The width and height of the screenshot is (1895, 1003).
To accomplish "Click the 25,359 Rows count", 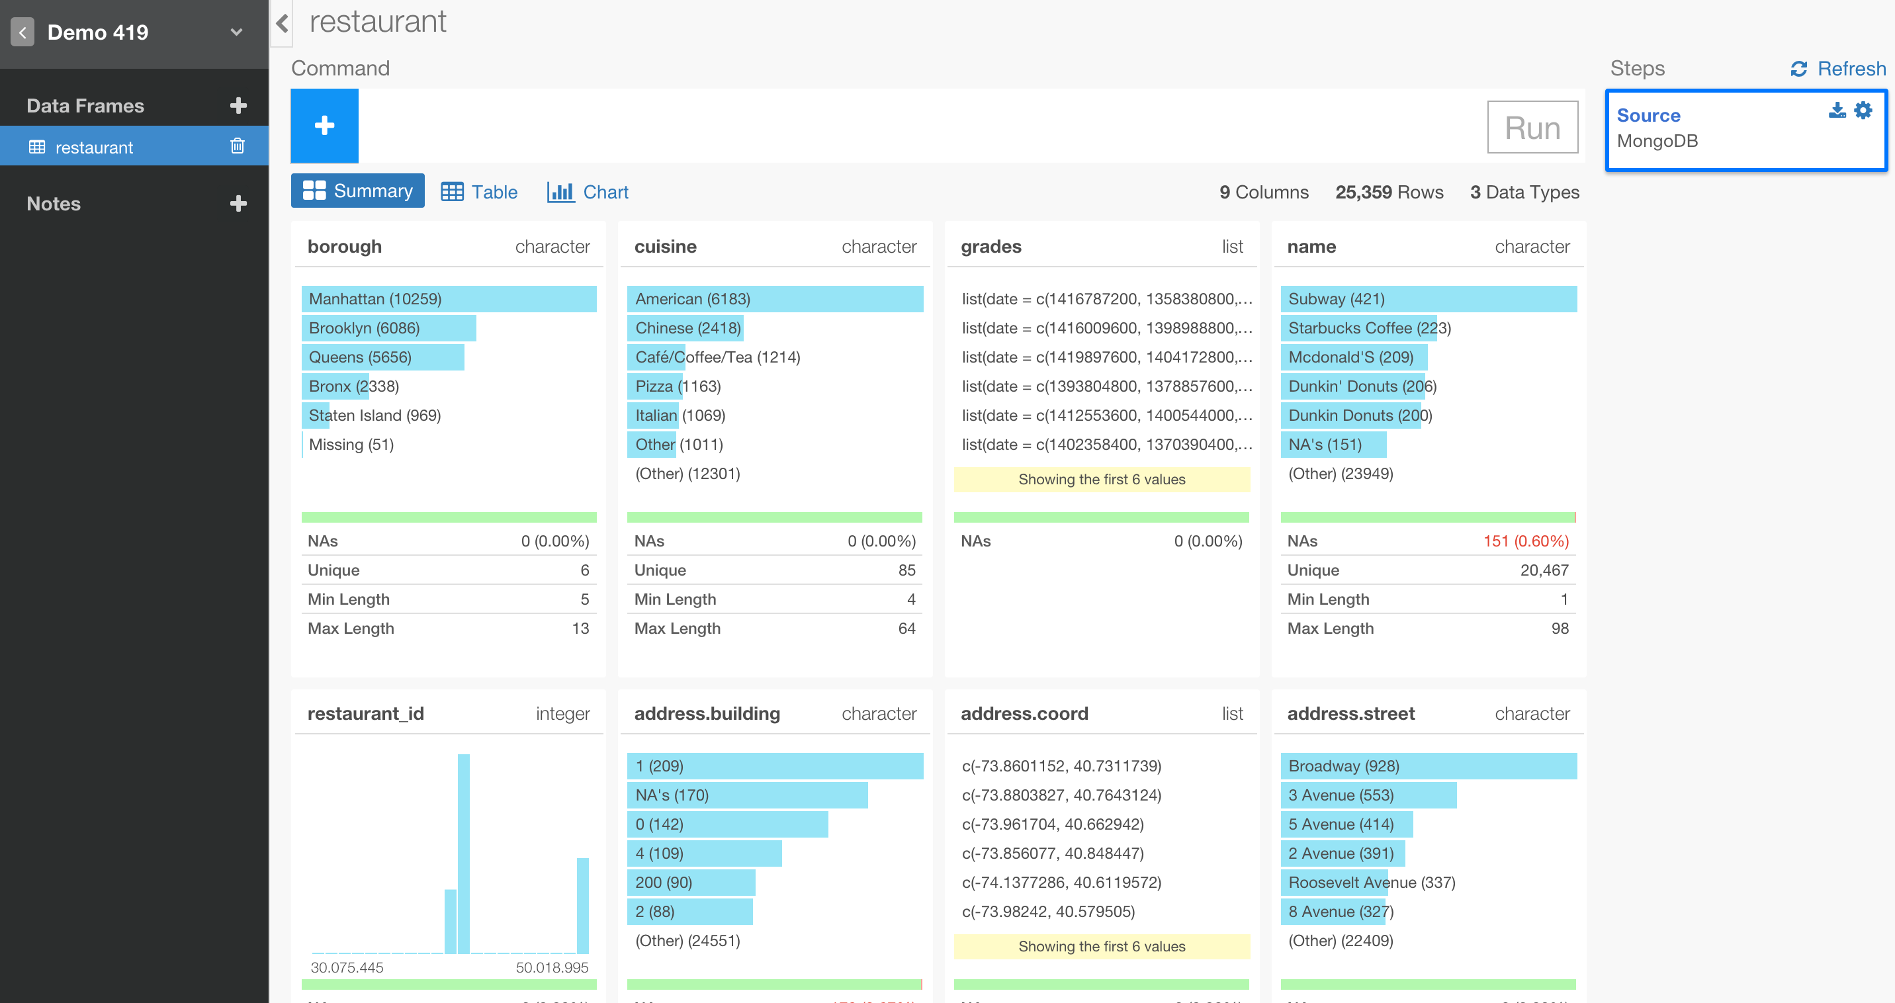I will pyautogui.click(x=1389, y=193).
